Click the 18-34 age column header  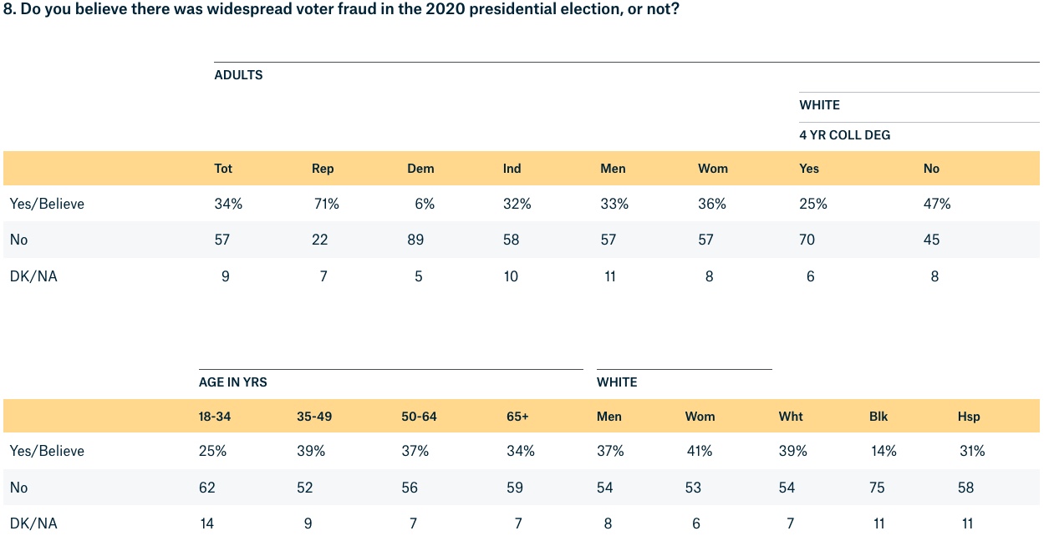215,417
